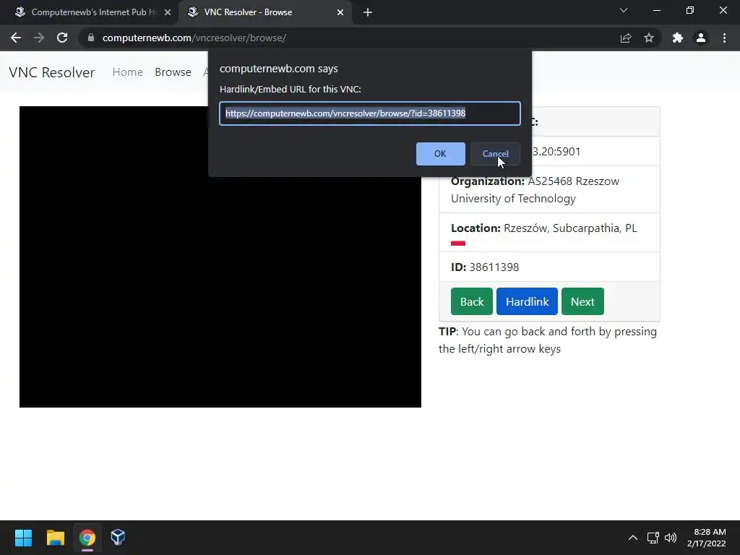Screen dimensions: 740x555
Task: Open Chrome three-dot menu
Action: tap(724, 38)
